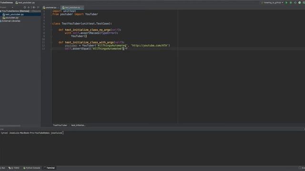Open the Terminal tool window tab
Viewport: 305px width, 171px height.
click(x=49, y=168)
